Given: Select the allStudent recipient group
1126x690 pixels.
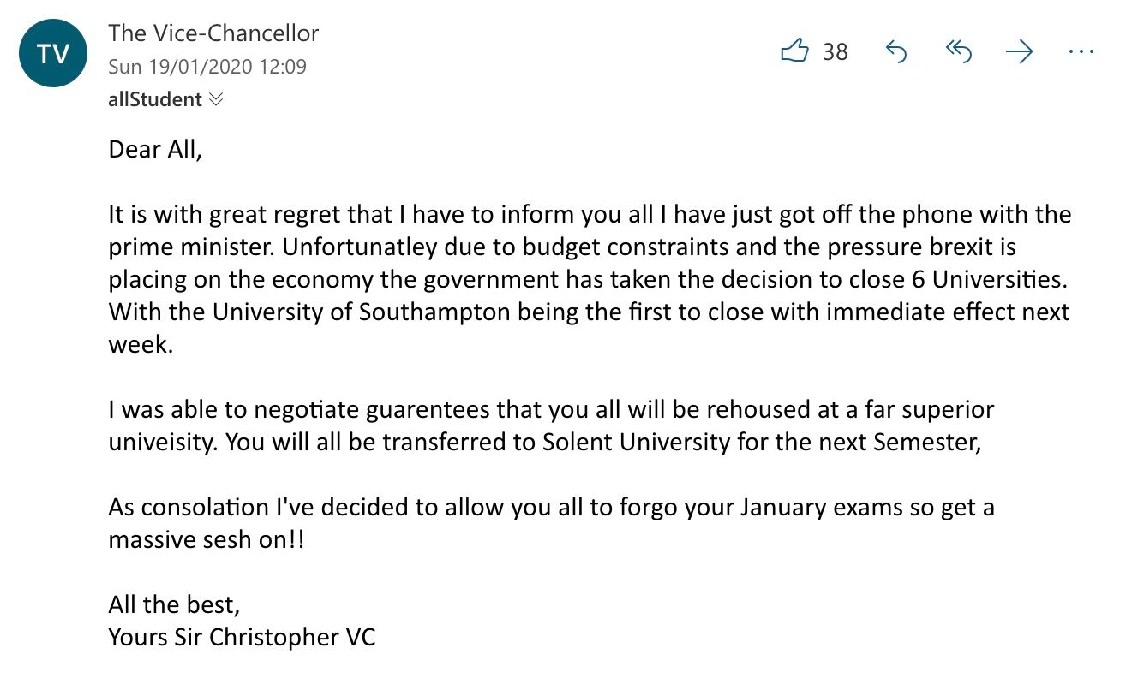Looking at the screenshot, I should pyautogui.click(x=155, y=99).
